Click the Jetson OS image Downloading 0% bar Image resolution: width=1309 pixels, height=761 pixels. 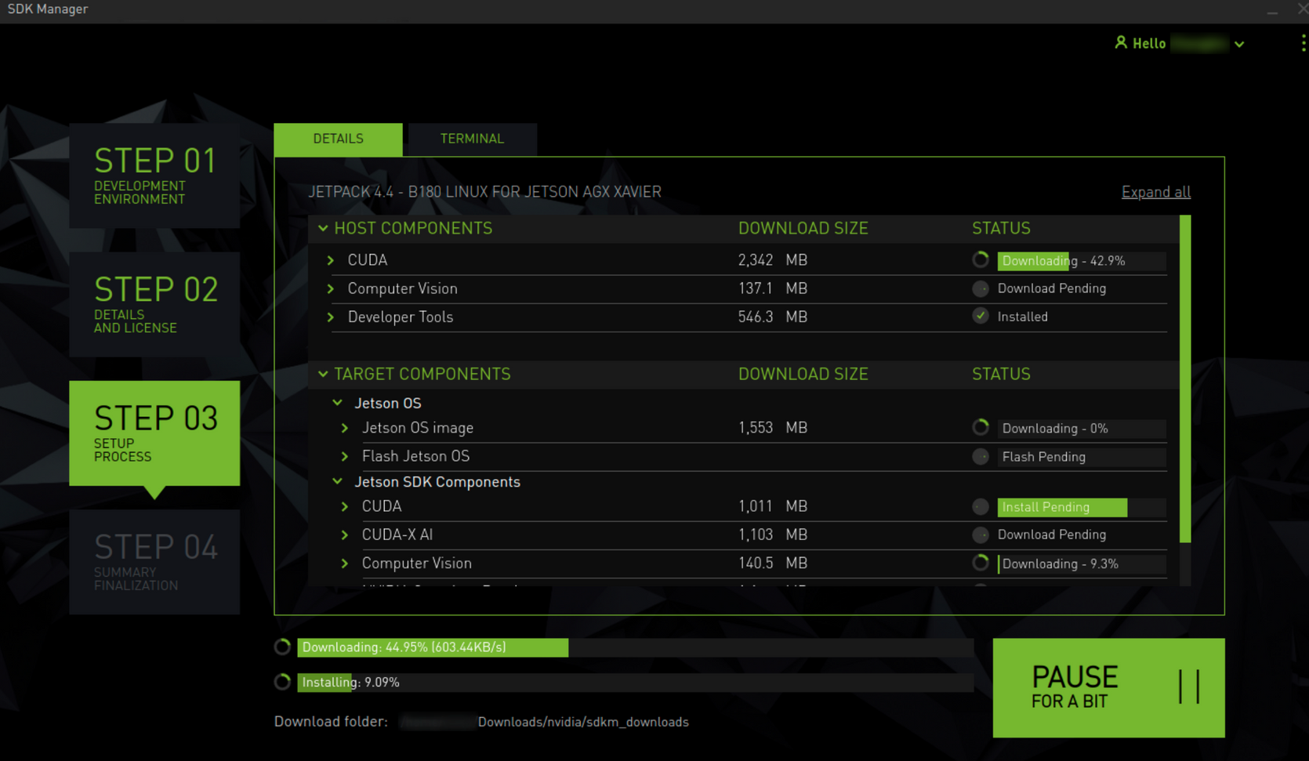point(1082,428)
